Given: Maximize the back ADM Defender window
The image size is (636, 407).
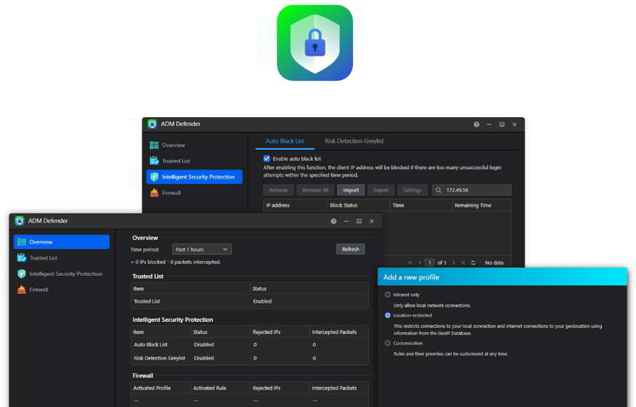Looking at the screenshot, I should pos(501,125).
